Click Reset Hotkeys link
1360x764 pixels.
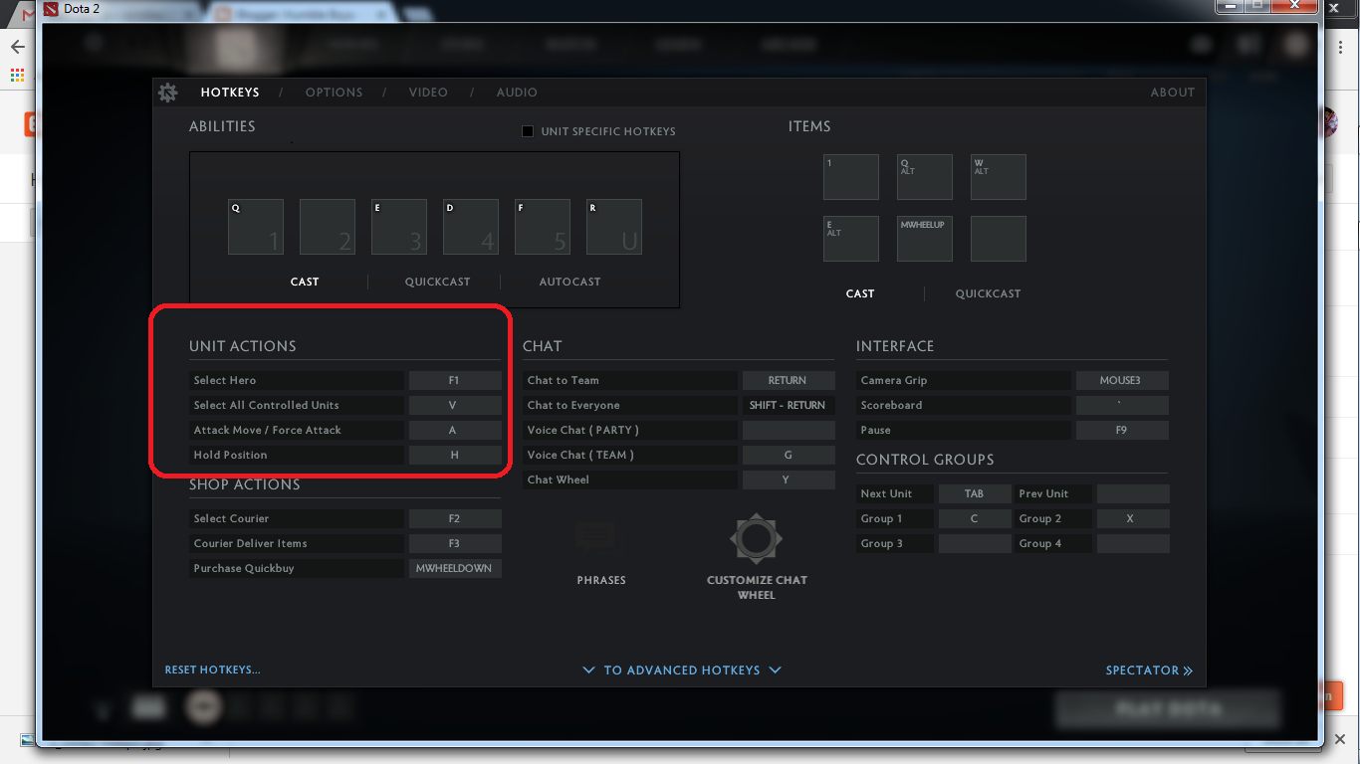[212, 669]
